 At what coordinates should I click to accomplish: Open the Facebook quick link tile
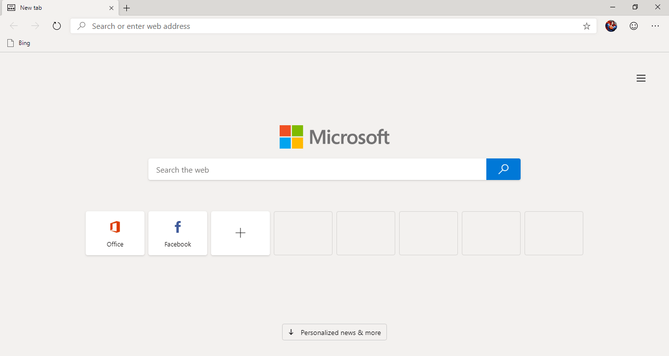[x=178, y=233]
